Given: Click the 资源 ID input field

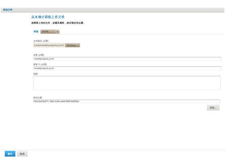Looking at the screenshot, I should [x=127, y=68].
